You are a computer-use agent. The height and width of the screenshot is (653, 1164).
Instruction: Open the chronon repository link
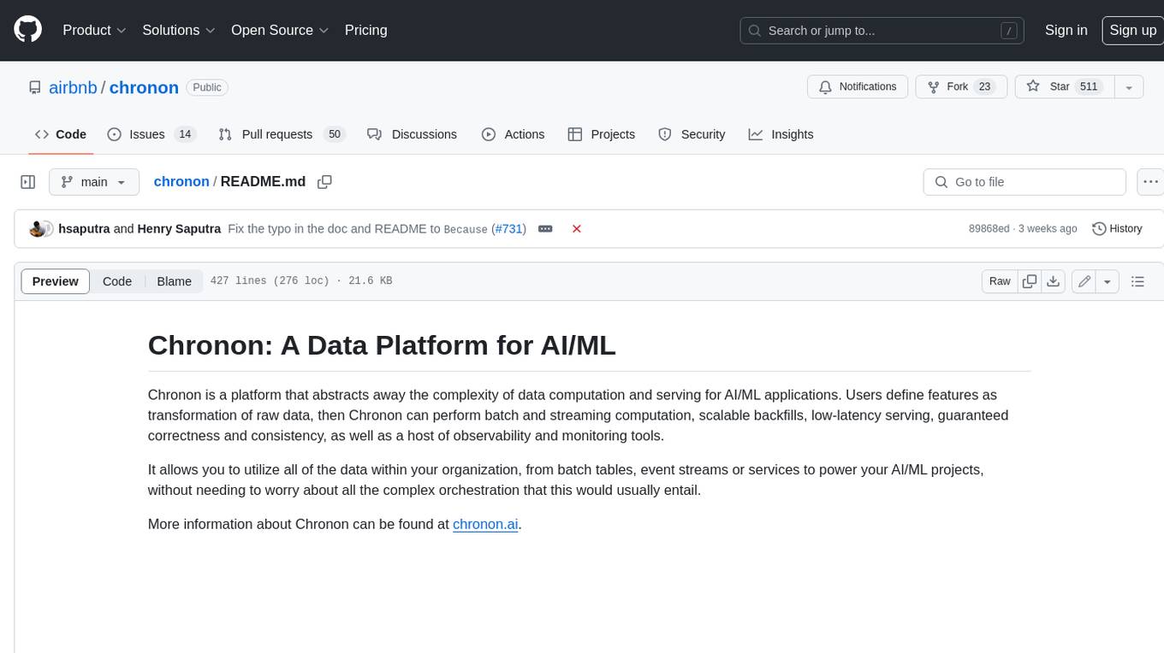pos(144,87)
